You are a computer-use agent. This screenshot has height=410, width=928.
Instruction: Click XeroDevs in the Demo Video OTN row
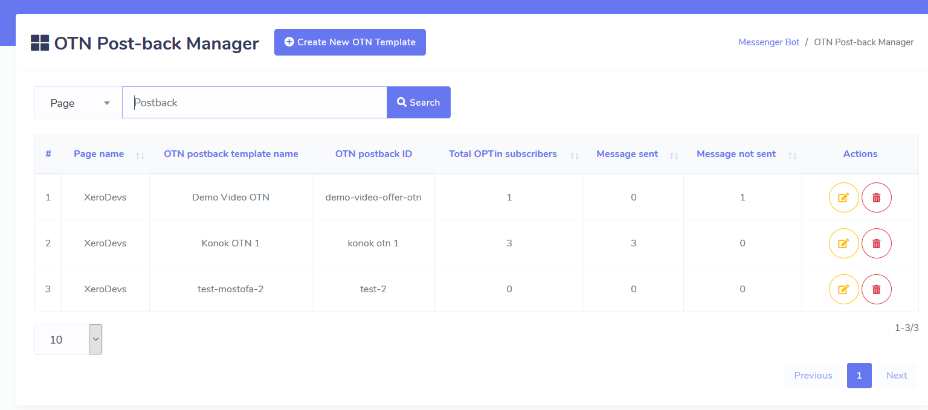105,197
